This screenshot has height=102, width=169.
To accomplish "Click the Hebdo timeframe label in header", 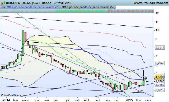I will (46, 3).
